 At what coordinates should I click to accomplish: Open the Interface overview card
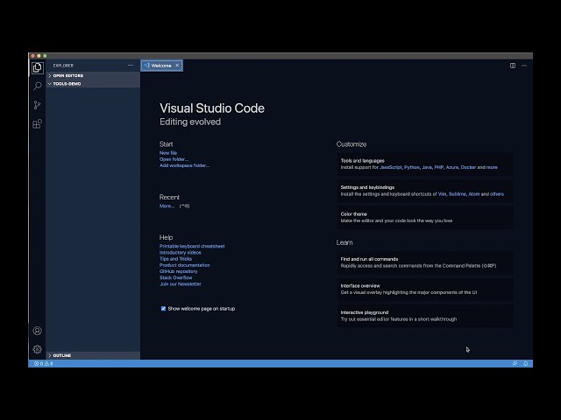pos(425,289)
